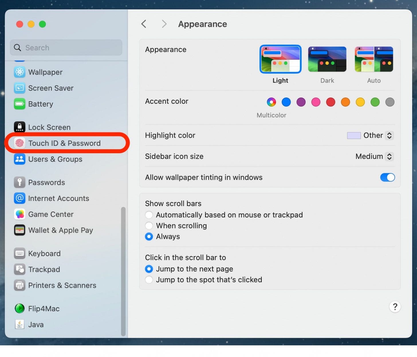Select the Battery icon in sidebar
The height and width of the screenshot is (357, 417).
(19, 104)
